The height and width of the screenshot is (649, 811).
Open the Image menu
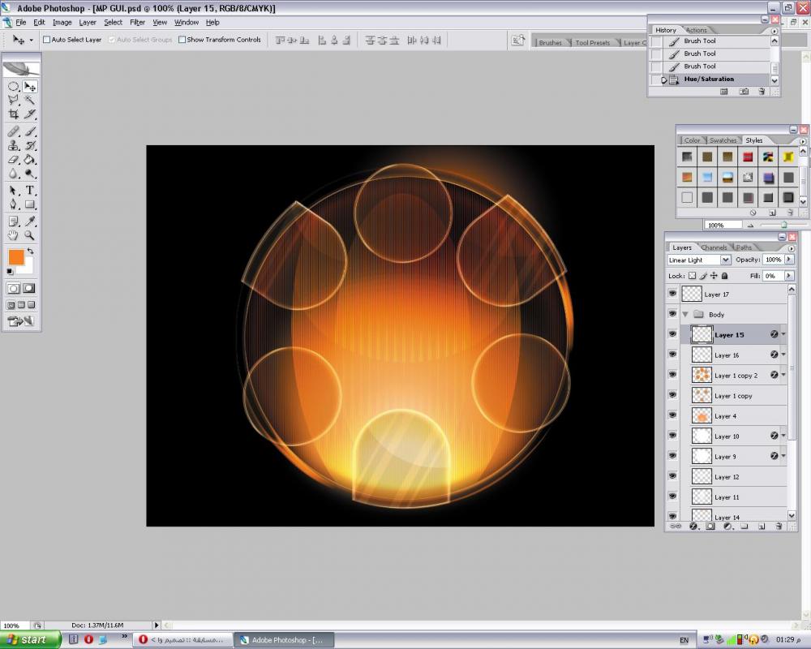pyautogui.click(x=62, y=22)
